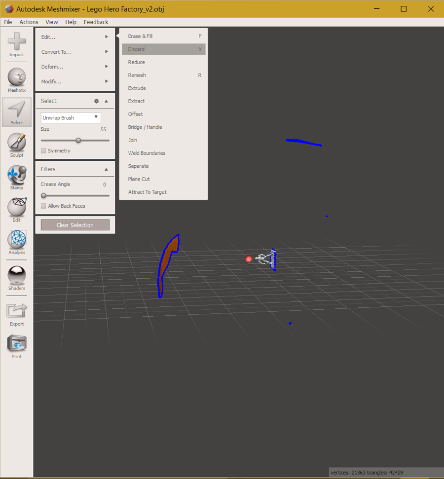Choose Extract from the Edit submenu
This screenshot has height=479, width=444.
pyautogui.click(x=164, y=101)
